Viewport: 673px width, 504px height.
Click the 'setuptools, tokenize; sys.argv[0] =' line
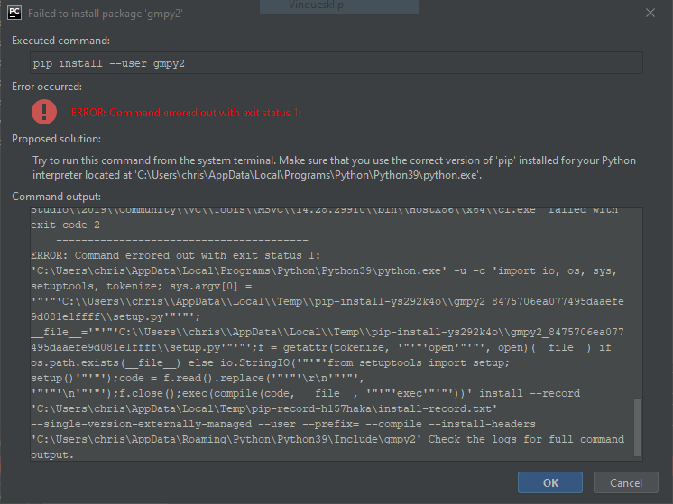tap(142, 286)
